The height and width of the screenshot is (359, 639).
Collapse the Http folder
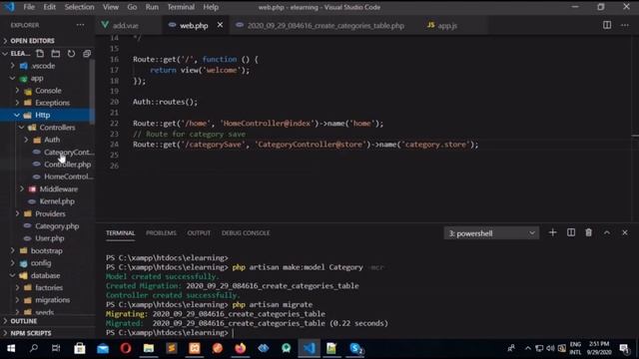(42, 115)
